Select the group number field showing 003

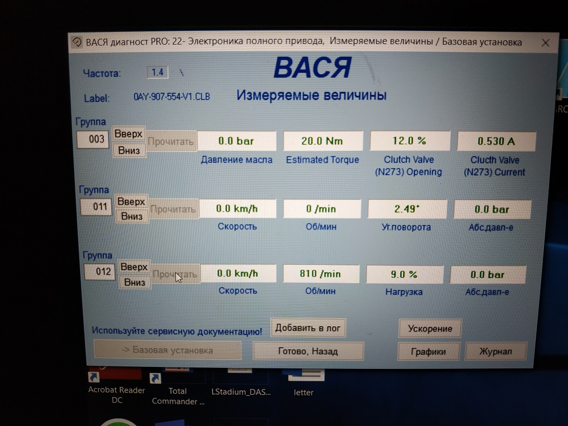(93, 140)
